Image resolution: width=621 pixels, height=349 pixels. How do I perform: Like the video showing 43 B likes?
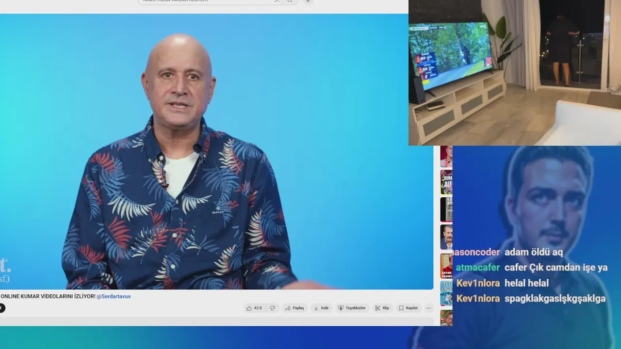254,308
